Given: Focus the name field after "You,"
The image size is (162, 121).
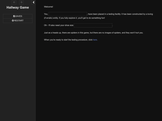Looking at the screenshot, I should click(x=68, y=14).
